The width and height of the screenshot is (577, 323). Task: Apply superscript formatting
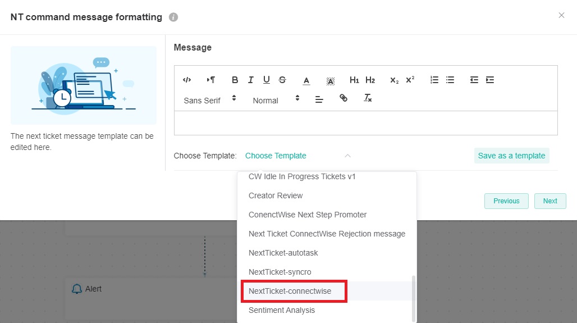410,80
